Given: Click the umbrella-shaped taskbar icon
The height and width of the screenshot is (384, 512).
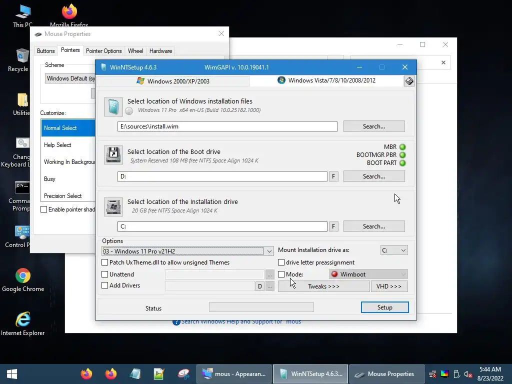Looking at the screenshot, I should (183, 374).
